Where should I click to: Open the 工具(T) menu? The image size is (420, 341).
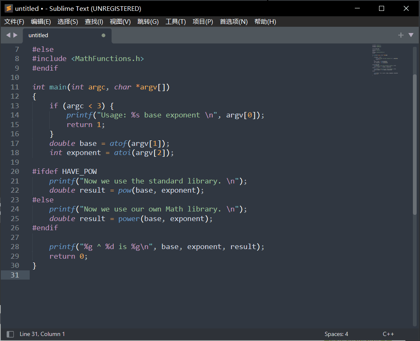tap(176, 22)
